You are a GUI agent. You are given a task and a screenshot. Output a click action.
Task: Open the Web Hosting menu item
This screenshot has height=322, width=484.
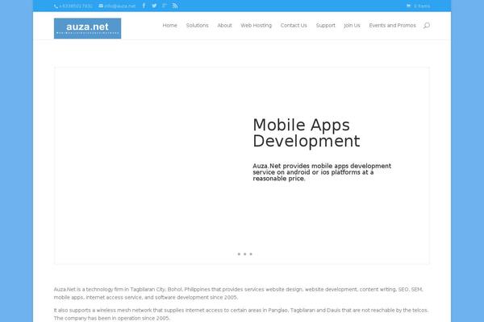pos(257,25)
